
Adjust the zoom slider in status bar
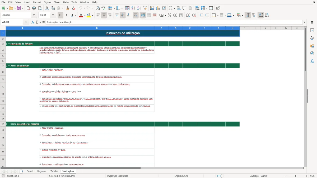(x=296, y=176)
